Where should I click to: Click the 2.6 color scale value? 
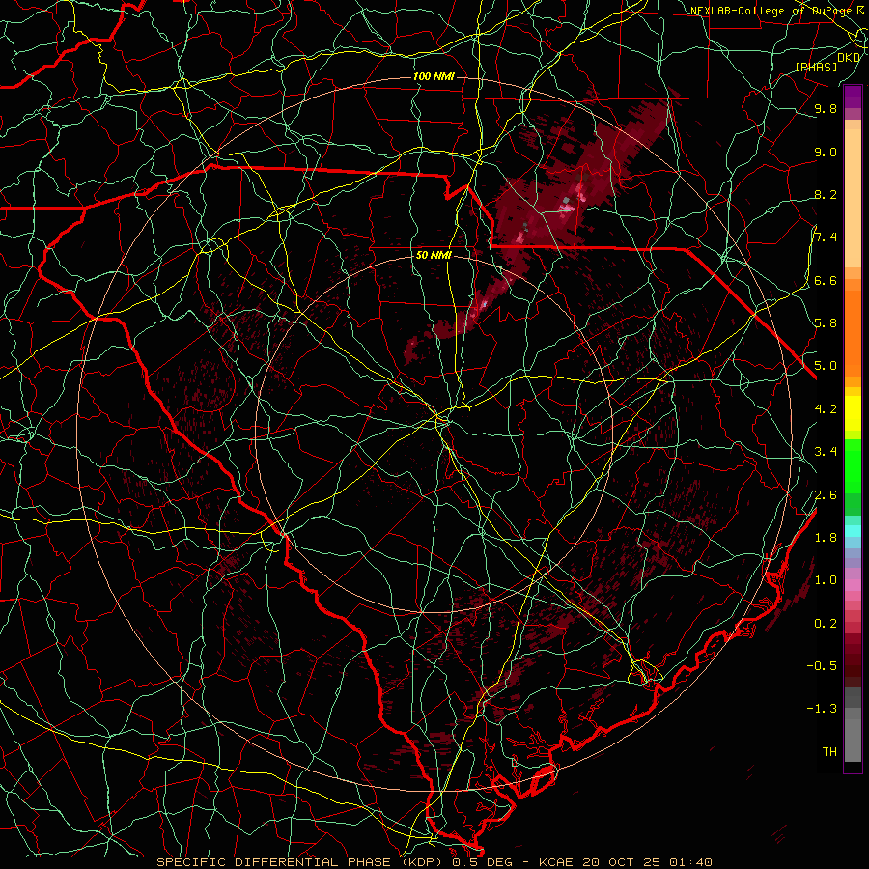pos(826,495)
